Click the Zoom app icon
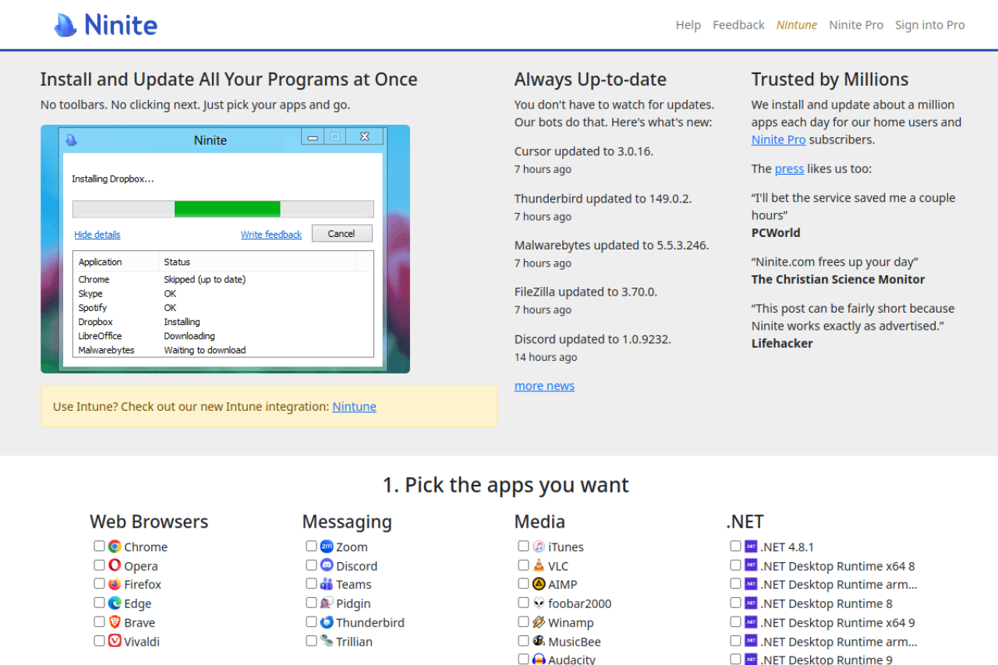This screenshot has width=998, height=665. 327,547
